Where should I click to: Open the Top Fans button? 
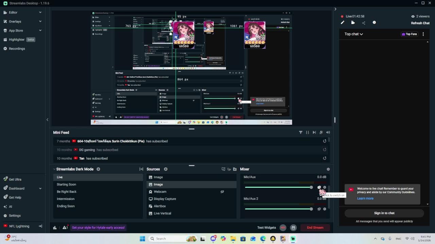[409, 34]
